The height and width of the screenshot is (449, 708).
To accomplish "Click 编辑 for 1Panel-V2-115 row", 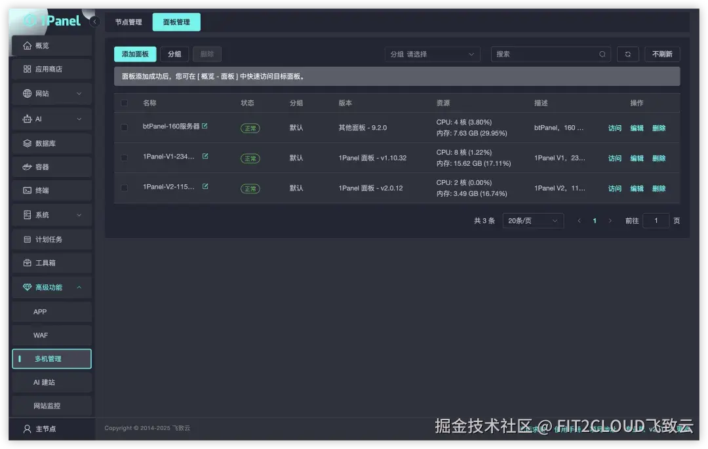I will 637,189.
